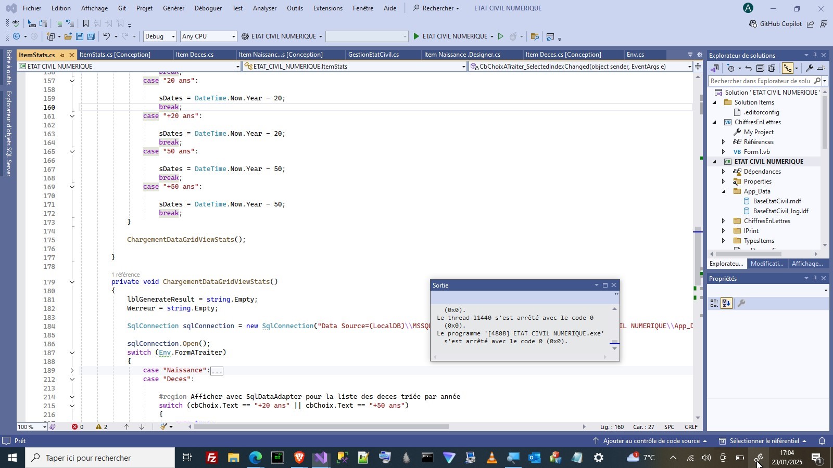Screen dimensions: 833x468
Task: Click Pending Changes Filter clock icon
Action: pos(731,68)
